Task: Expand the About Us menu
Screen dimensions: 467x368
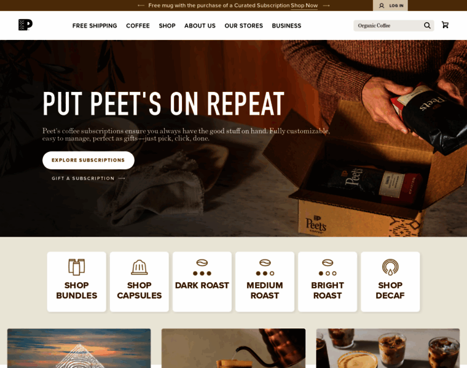Action: [200, 26]
